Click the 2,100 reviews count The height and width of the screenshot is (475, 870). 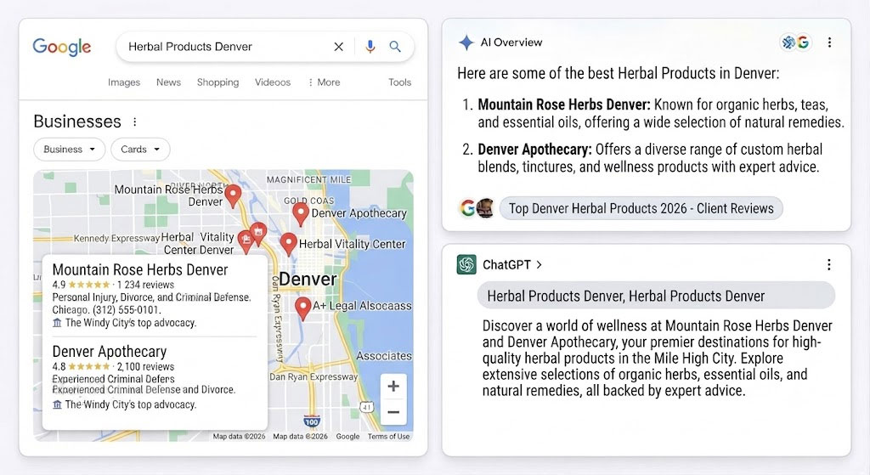click(x=145, y=367)
